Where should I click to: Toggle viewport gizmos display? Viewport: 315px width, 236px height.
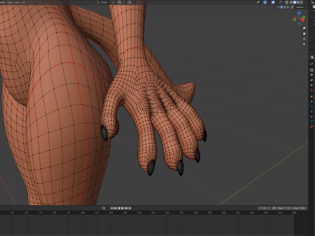(265, 3)
